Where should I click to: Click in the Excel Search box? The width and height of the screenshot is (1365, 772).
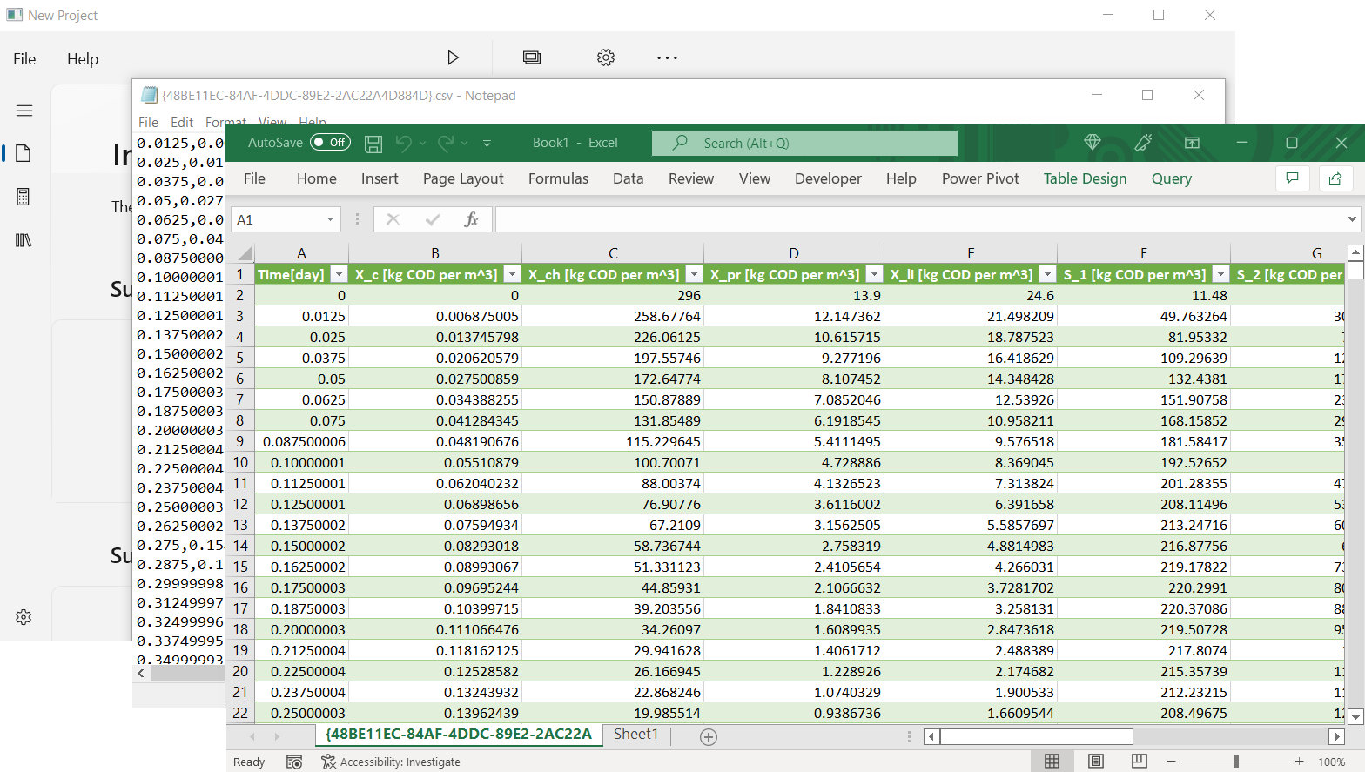coord(804,143)
